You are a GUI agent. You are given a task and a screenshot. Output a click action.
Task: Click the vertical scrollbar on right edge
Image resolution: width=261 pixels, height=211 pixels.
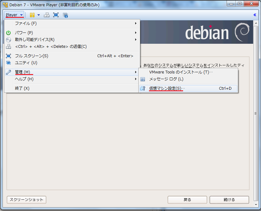click(256, 114)
